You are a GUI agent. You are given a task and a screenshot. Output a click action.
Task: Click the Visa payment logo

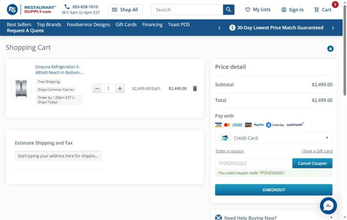[x=219, y=125]
